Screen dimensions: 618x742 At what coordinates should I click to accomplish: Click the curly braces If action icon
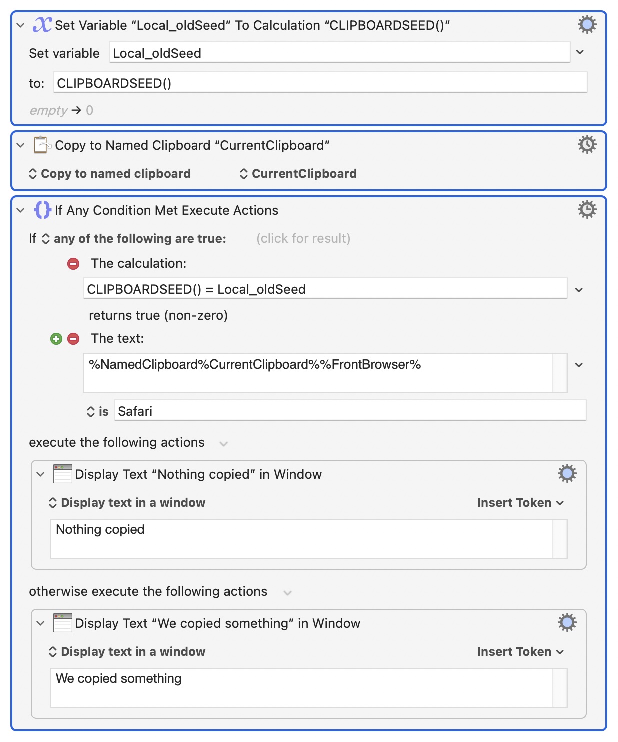[42, 210]
